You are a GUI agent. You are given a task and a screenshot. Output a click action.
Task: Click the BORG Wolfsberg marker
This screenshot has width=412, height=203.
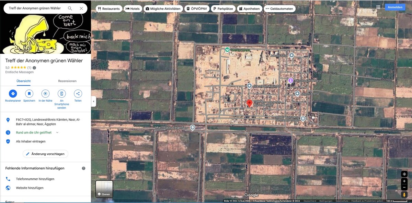pos(303,118)
